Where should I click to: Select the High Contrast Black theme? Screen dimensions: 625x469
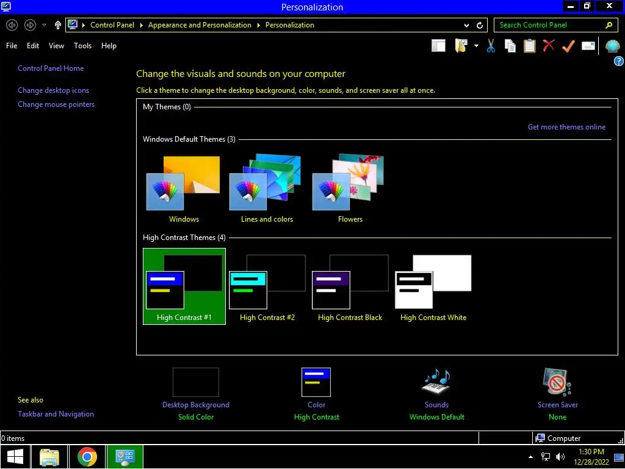pyautogui.click(x=350, y=286)
